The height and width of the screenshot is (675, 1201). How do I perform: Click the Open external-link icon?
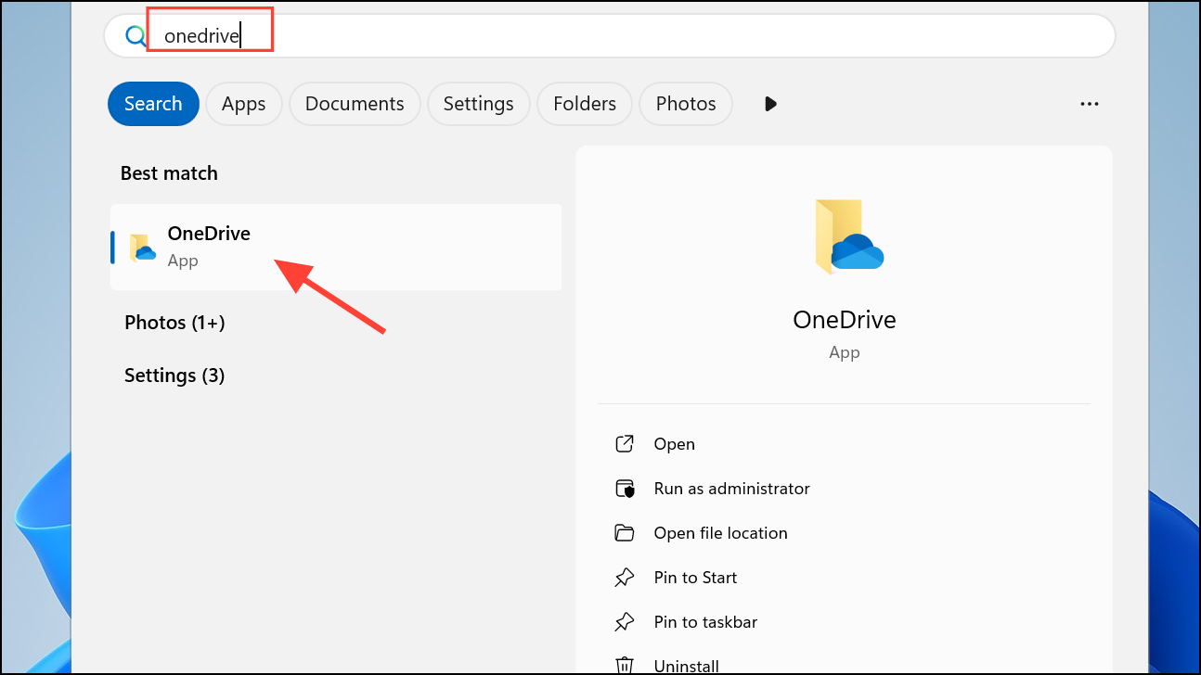[625, 444]
